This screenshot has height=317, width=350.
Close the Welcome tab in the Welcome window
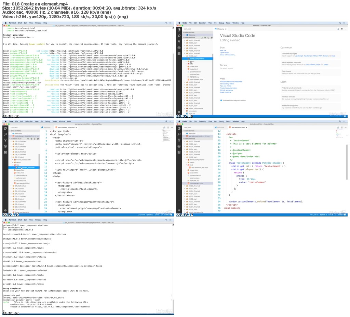point(226,29)
